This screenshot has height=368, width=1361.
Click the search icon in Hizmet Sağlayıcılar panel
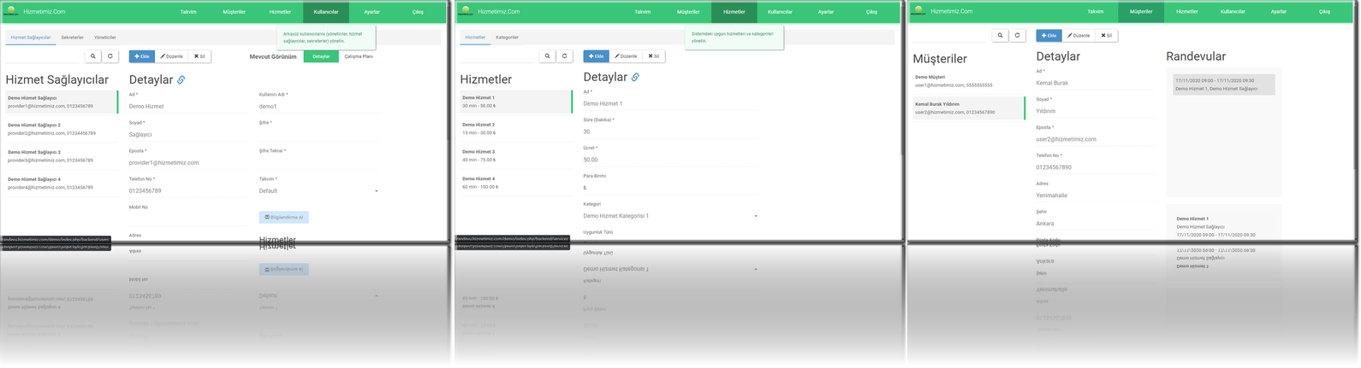coord(93,56)
